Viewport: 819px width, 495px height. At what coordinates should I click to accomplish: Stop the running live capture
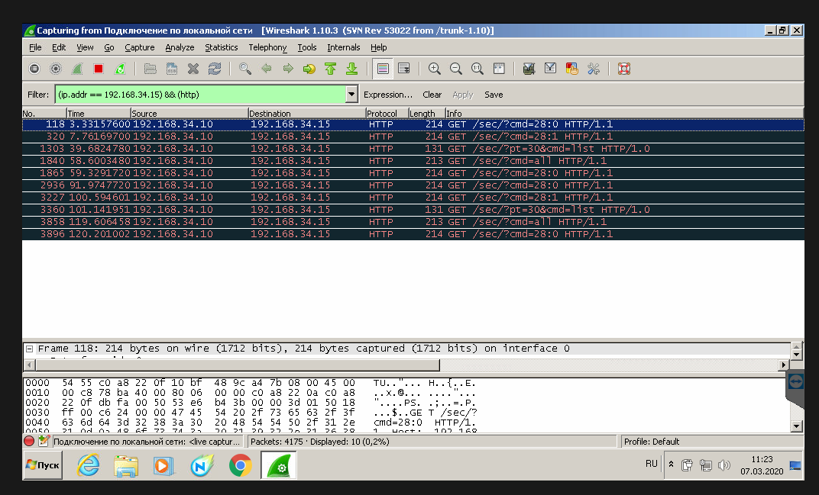[99, 69]
